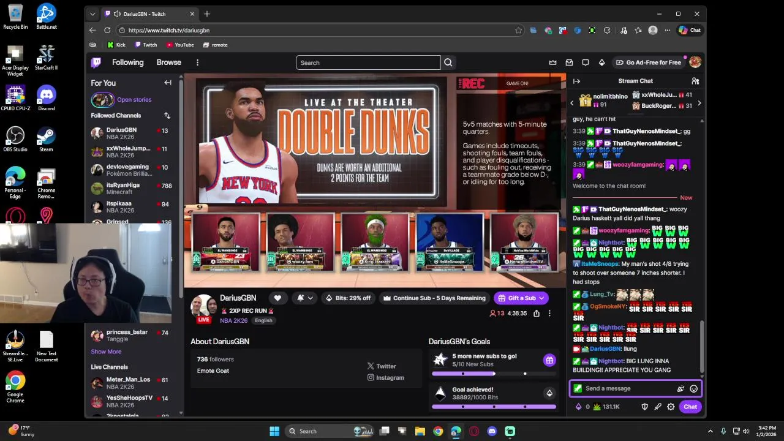
Task: Open Edge settings and more menu
Action: pos(667,30)
